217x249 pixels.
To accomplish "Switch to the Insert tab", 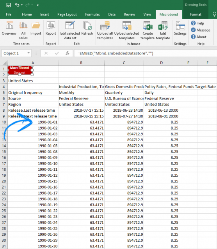I will (x=44, y=14).
